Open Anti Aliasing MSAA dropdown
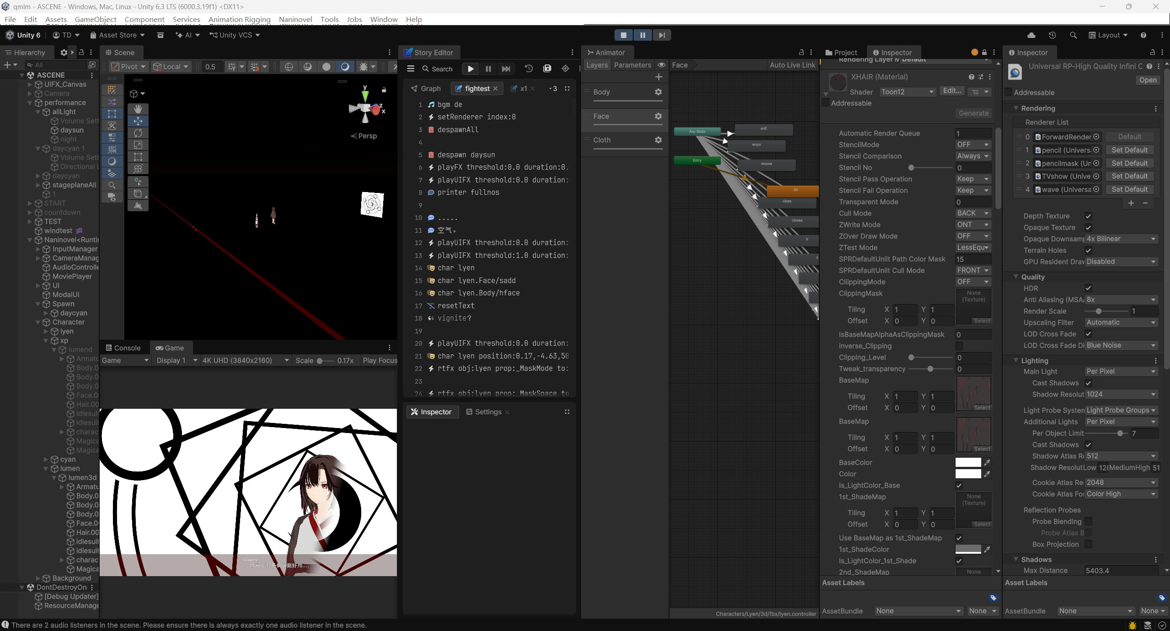 click(x=1121, y=299)
